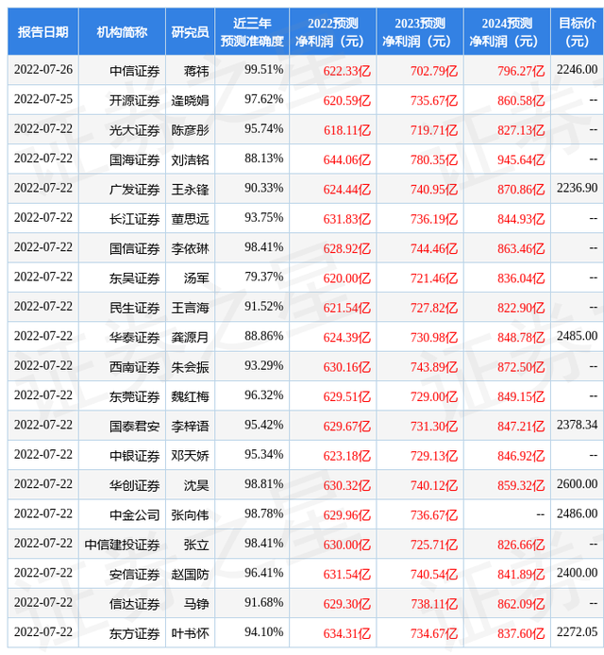Click the 2023预测净利润 column header

(x=420, y=32)
